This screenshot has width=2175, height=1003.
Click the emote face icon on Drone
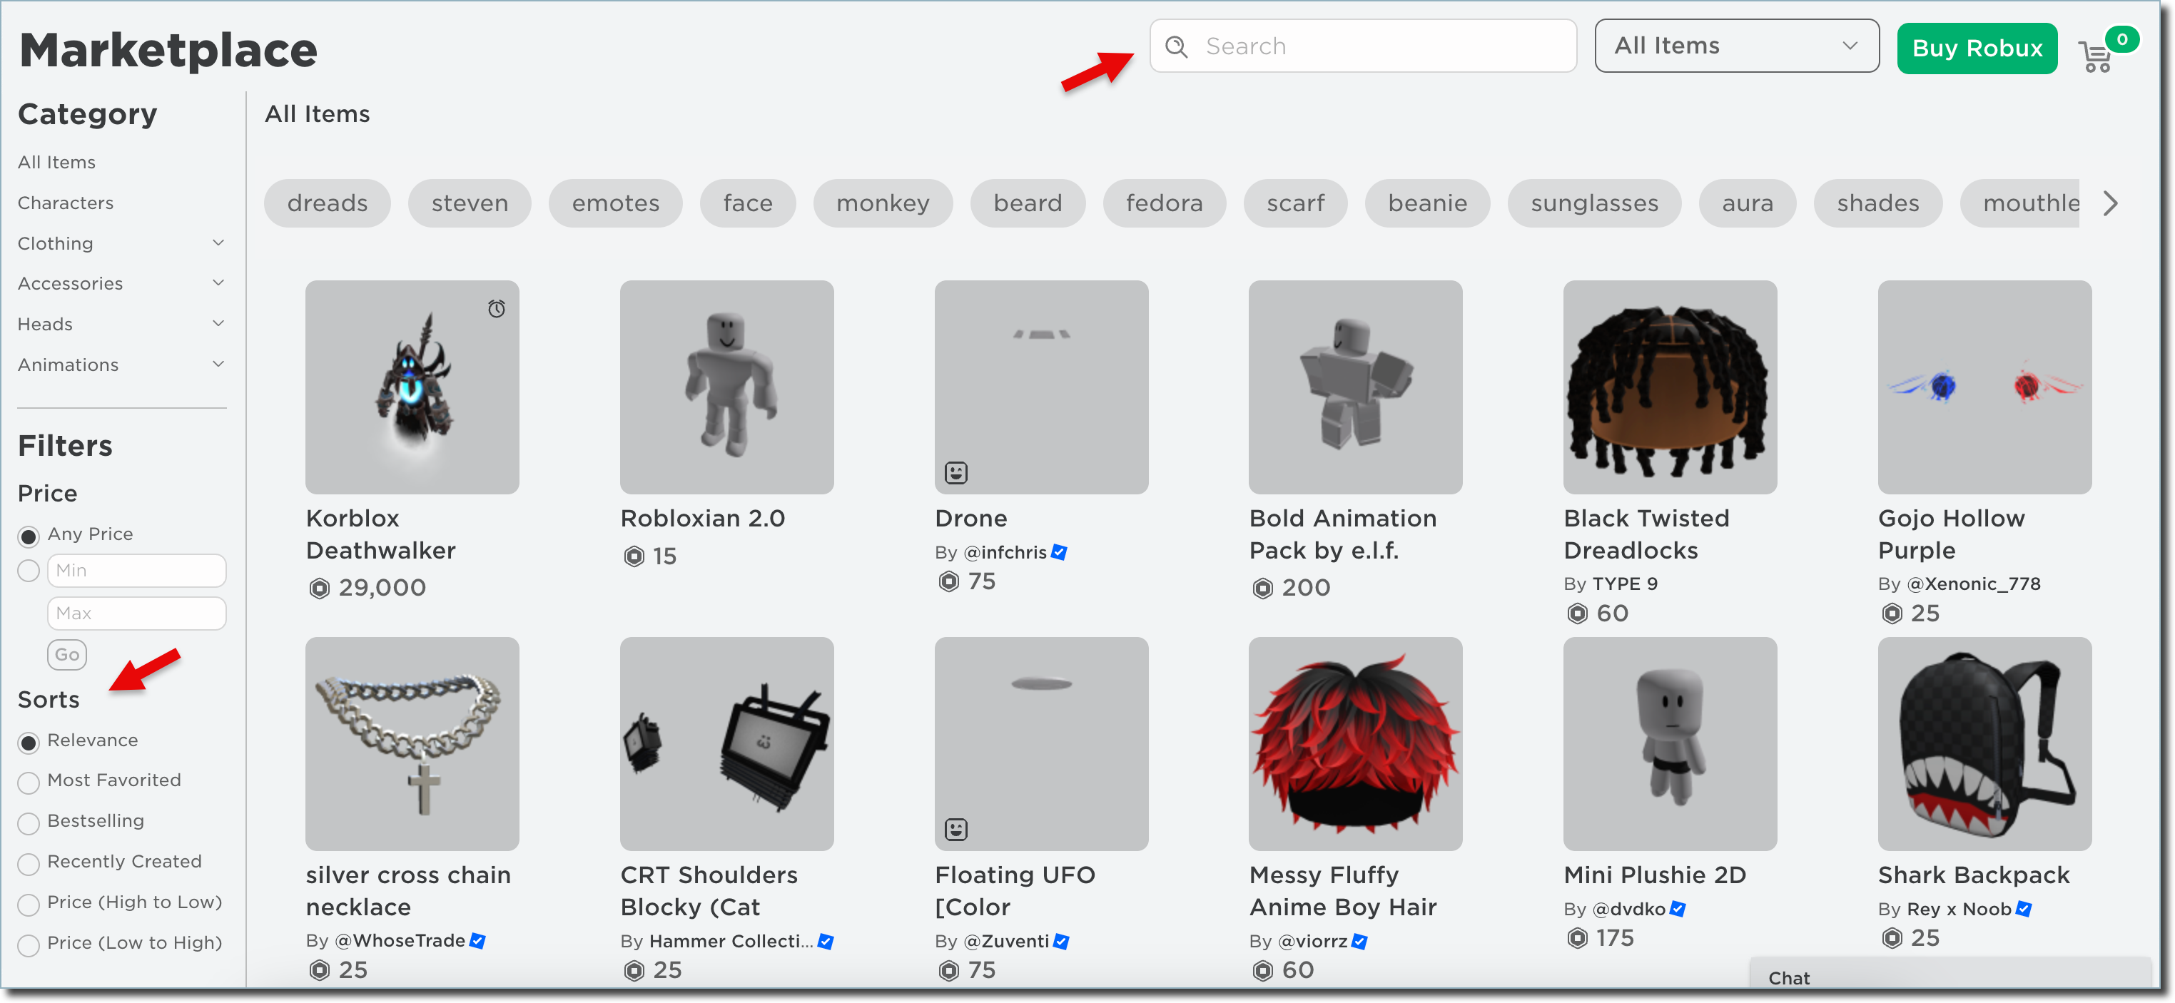pyautogui.click(x=955, y=472)
